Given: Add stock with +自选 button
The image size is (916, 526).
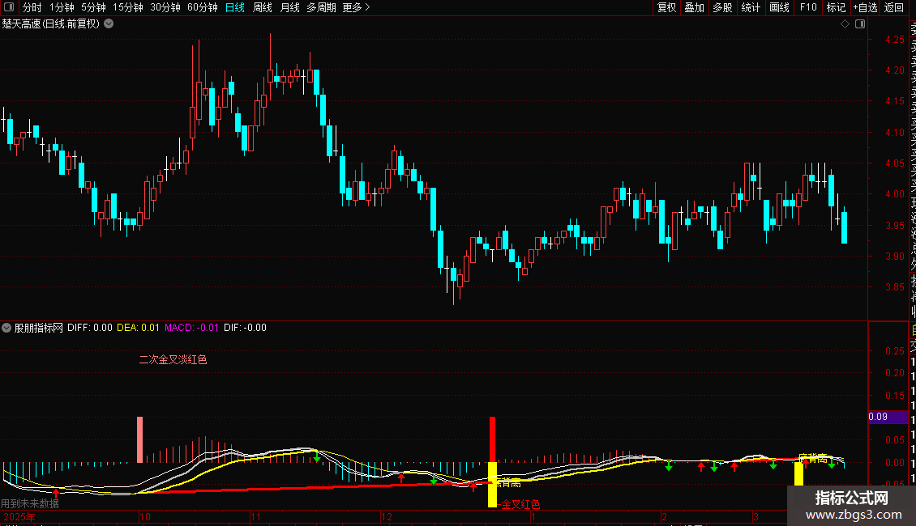Looking at the screenshot, I should (x=865, y=7).
